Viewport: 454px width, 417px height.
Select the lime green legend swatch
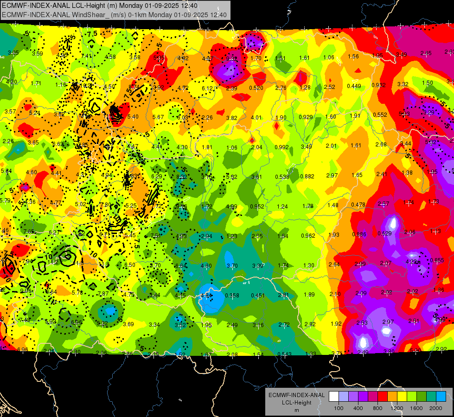point(412,397)
